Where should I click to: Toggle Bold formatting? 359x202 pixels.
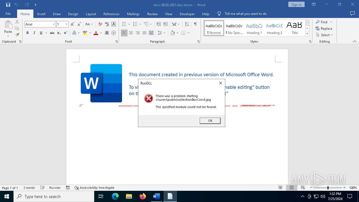coord(27,33)
